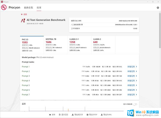
Task: Open 详细信息 link for Prompt 4
Action: coord(131,81)
